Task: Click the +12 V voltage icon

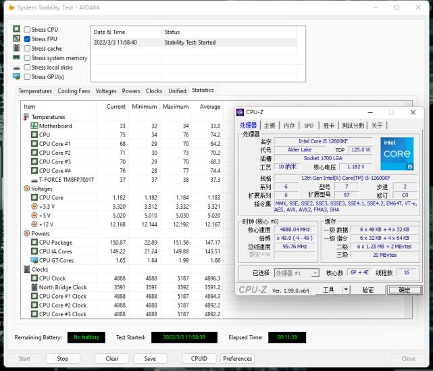Action: point(34,224)
